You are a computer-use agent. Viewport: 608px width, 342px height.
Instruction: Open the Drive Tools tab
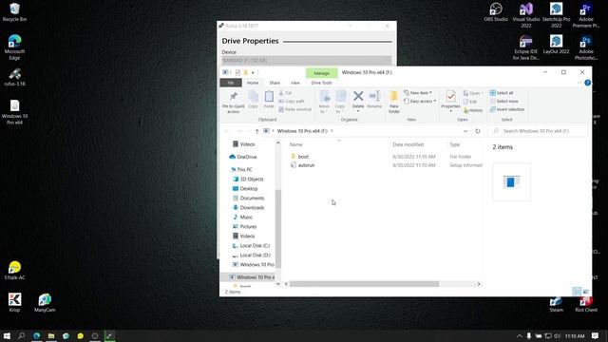tap(321, 83)
